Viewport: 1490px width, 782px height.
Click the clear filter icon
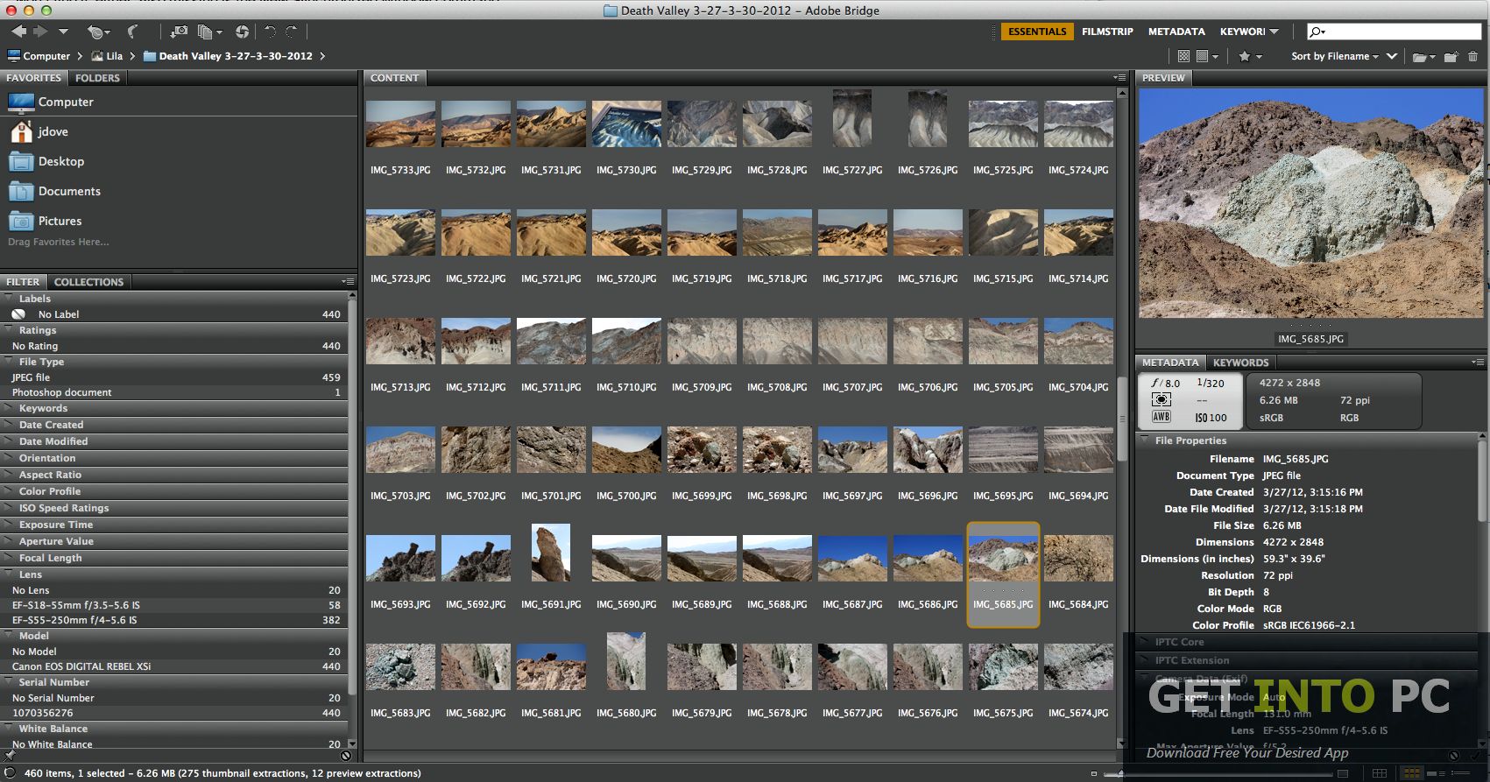click(x=346, y=755)
